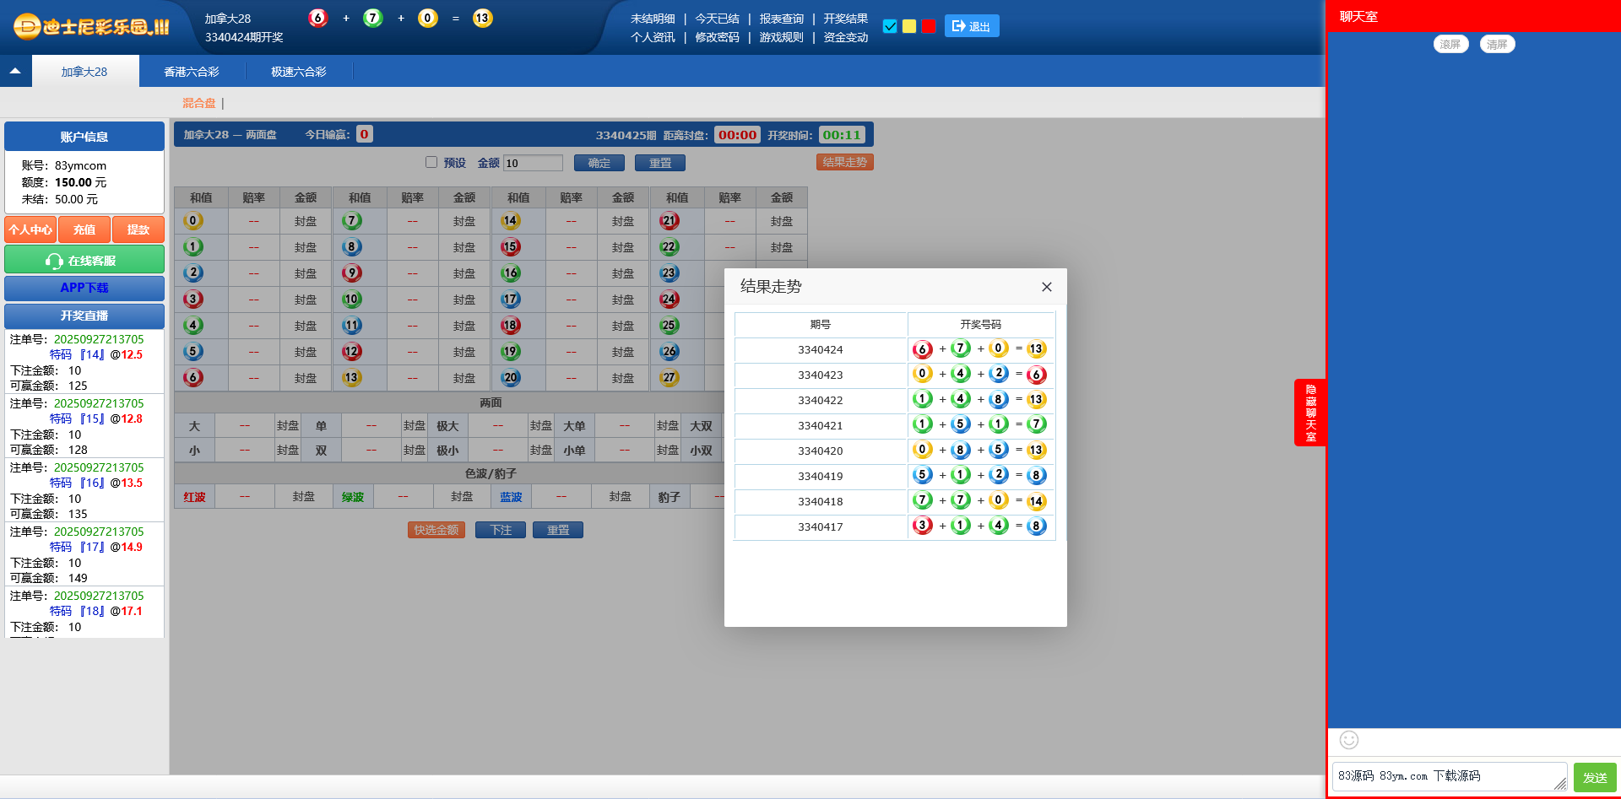This screenshot has width=1621, height=799.
Task: Click the number 10 ball in bet table
Action: click(x=352, y=300)
